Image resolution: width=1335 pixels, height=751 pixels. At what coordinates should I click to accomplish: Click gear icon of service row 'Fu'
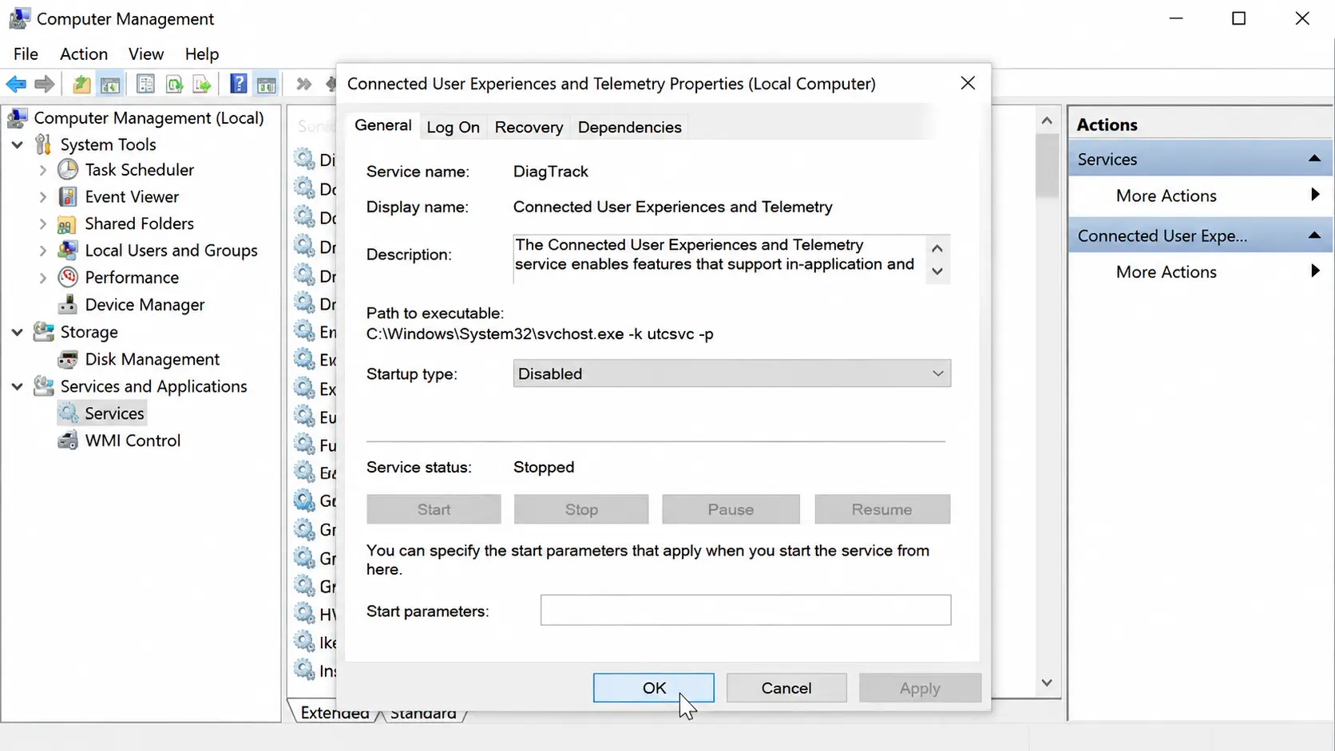[304, 445]
